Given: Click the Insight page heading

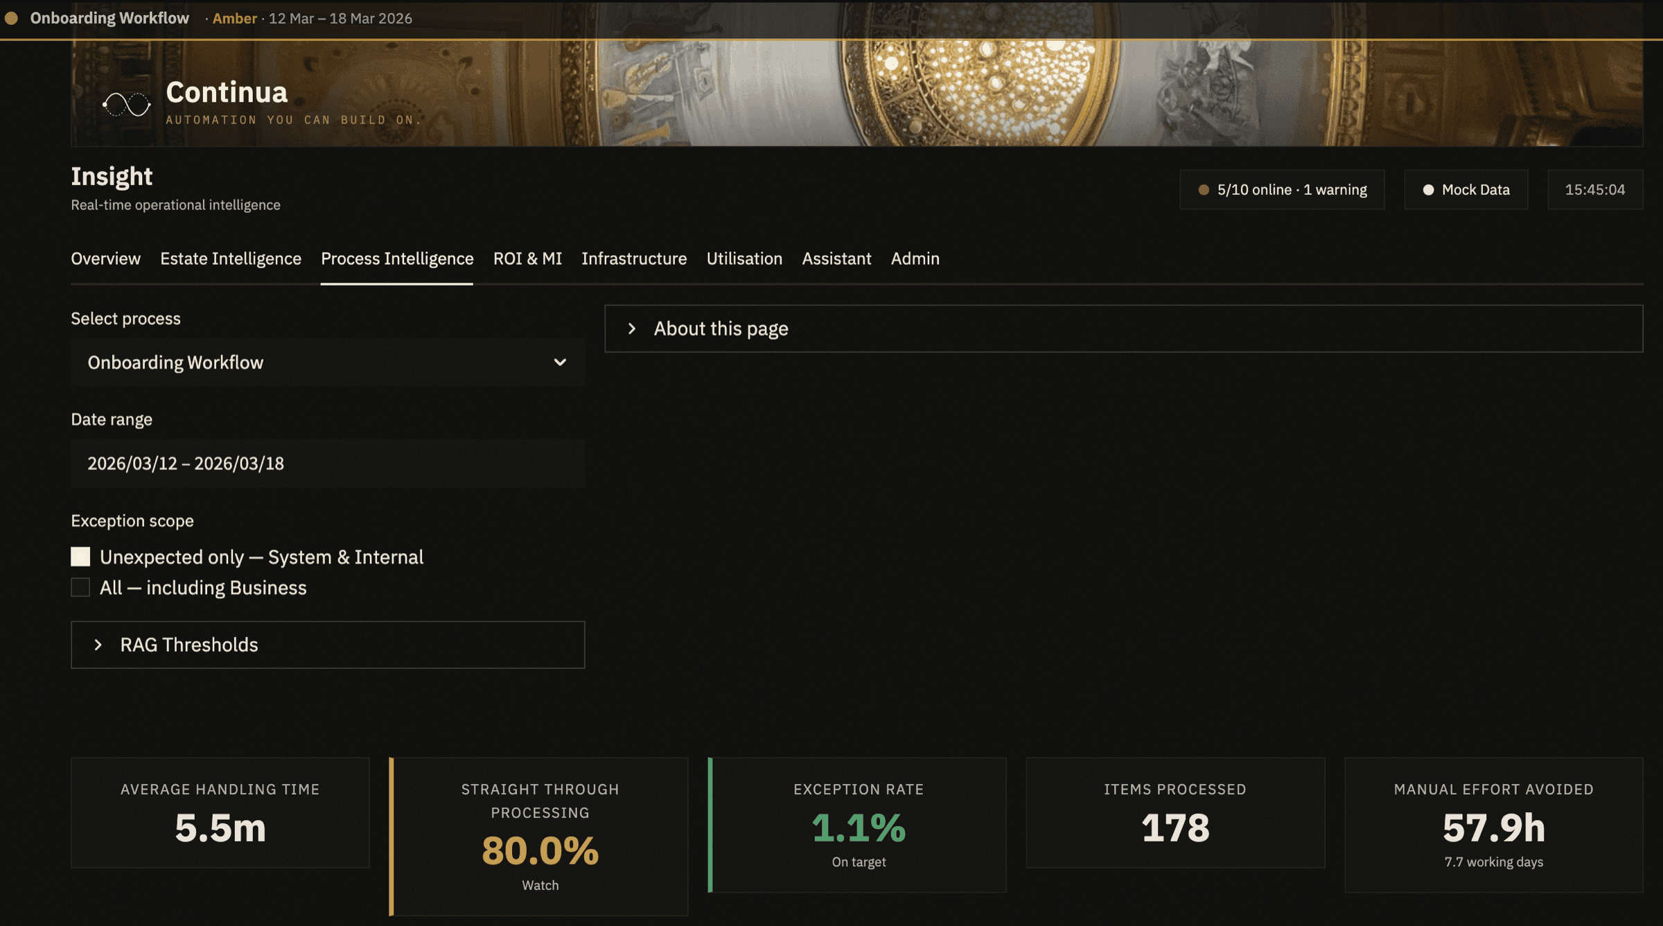Looking at the screenshot, I should (x=112, y=177).
